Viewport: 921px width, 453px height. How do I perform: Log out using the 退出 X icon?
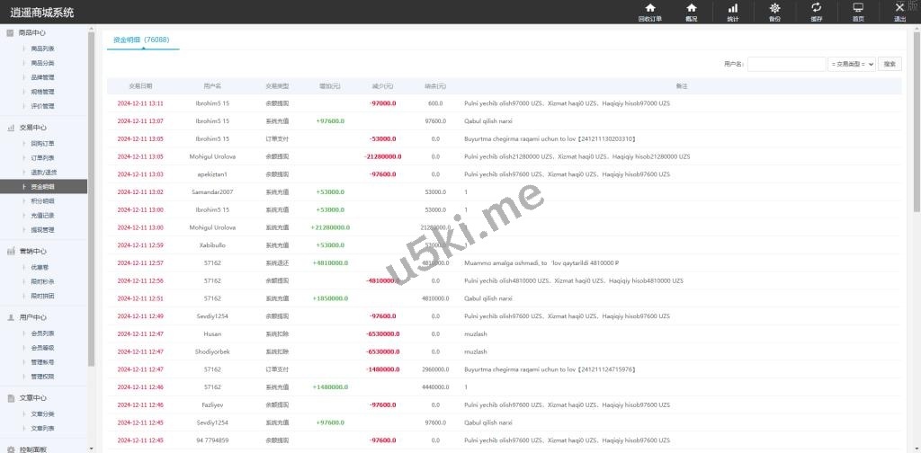coord(899,8)
